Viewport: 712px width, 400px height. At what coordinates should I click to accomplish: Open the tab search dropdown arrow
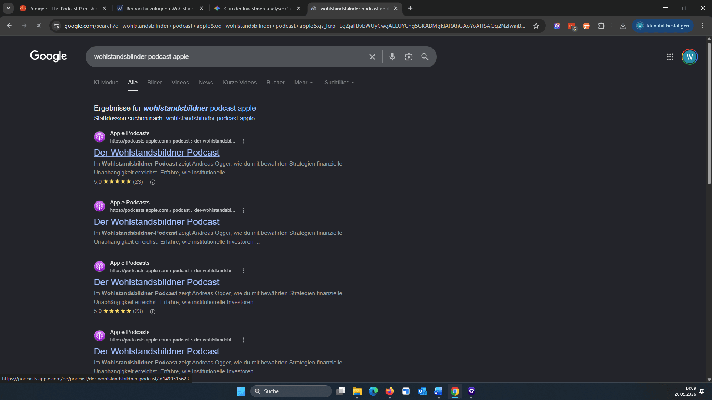(8, 8)
